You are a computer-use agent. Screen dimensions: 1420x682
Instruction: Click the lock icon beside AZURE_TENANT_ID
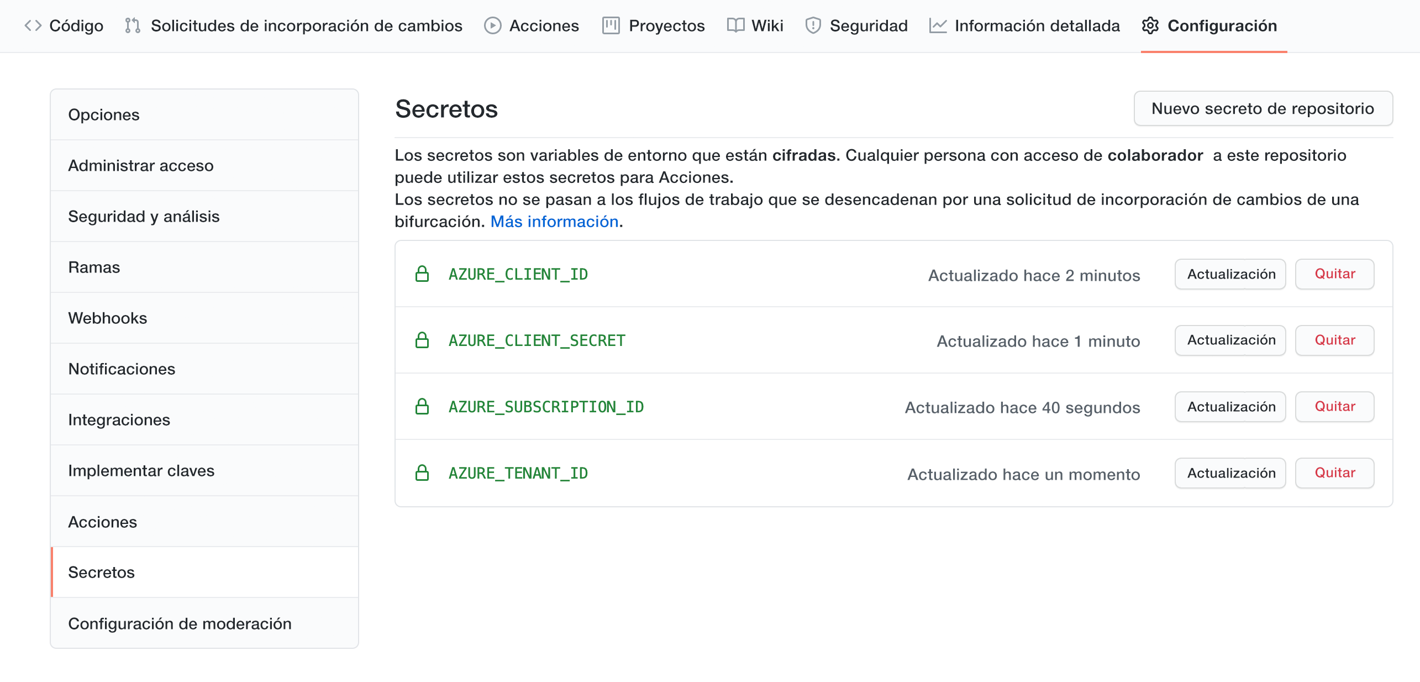(x=422, y=473)
